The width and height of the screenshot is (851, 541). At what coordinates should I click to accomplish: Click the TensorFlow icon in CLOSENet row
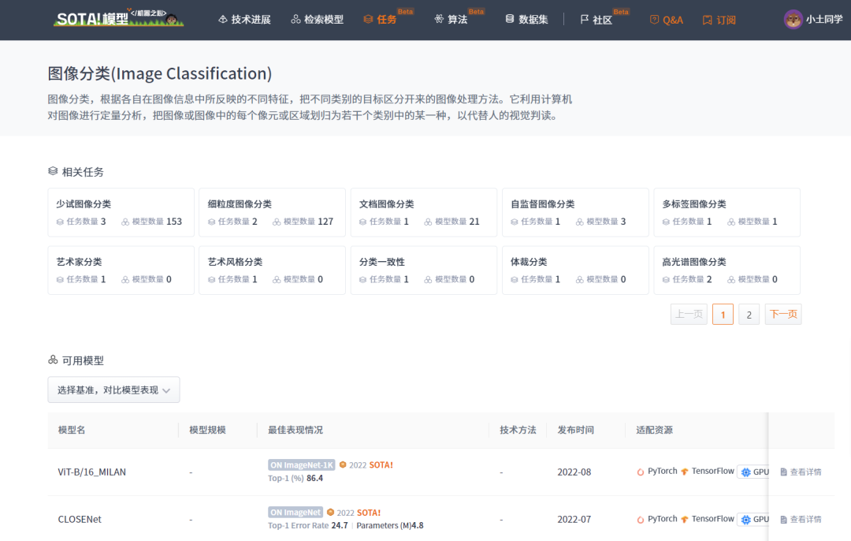point(685,519)
